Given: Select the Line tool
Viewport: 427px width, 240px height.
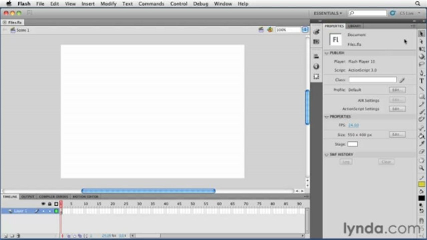Looking at the screenshot, I should 422,89.
